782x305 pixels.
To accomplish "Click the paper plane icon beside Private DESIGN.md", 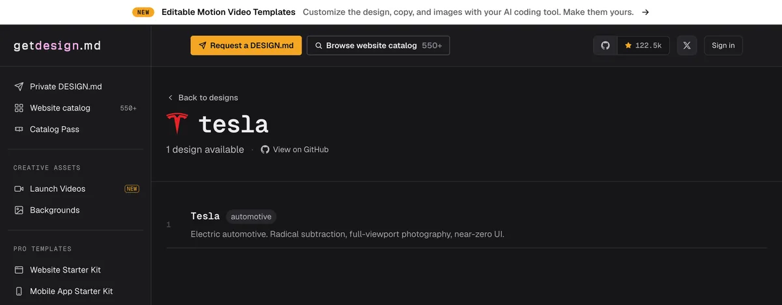I will 19,86.
